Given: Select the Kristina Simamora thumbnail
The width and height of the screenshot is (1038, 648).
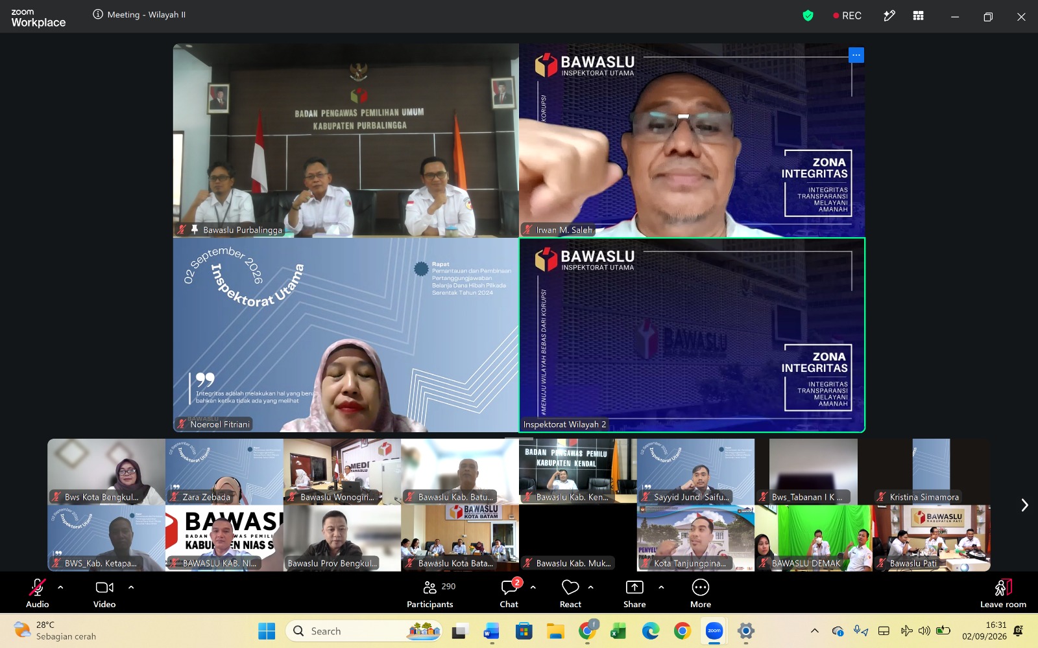Looking at the screenshot, I should [x=932, y=472].
